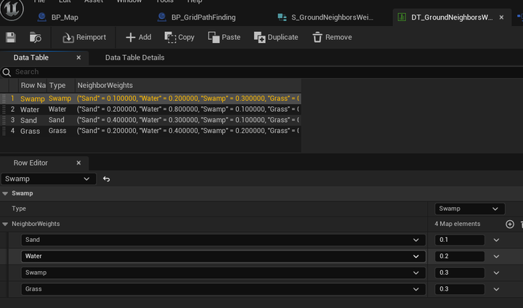Reset the row selection with the arrow icon
Screen dimensions: 523x308
coord(107,179)
